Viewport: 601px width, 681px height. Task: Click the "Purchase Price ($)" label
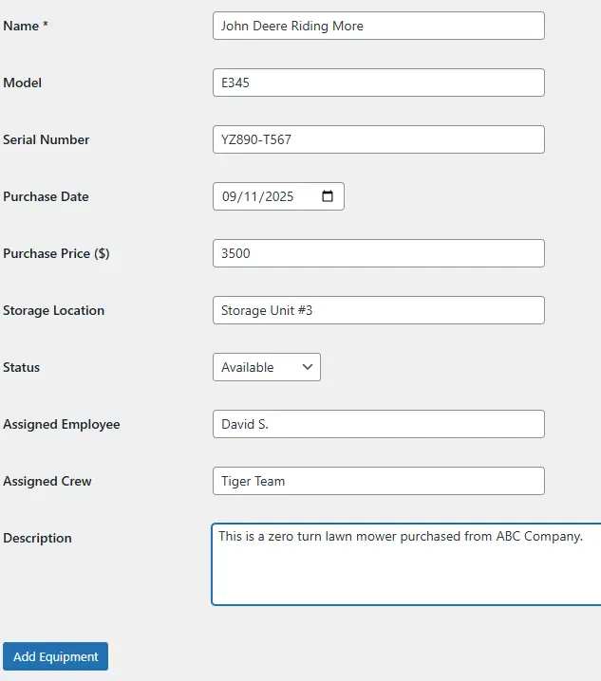[x=56, y=253]
